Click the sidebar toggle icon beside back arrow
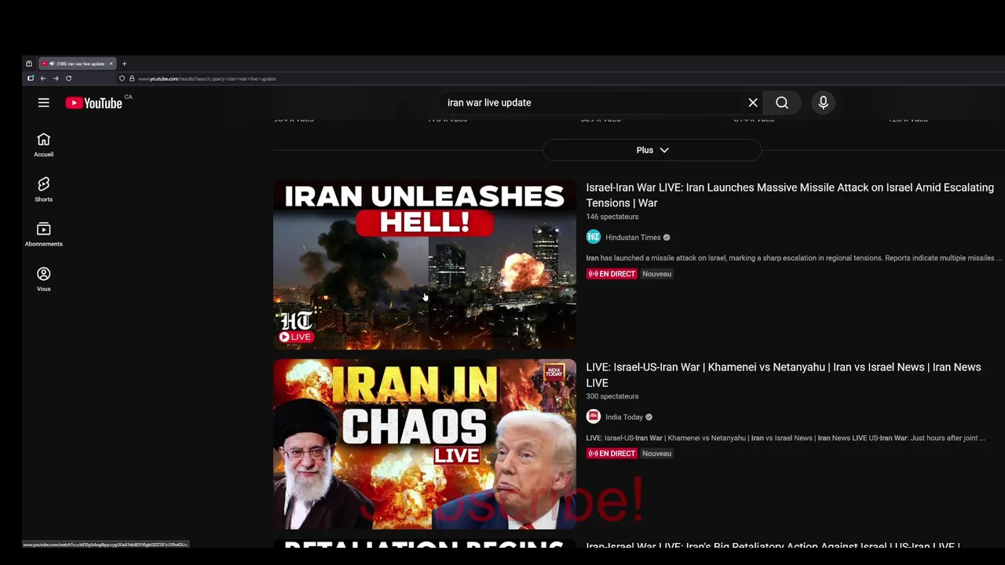The width and height of the screenshot is (1005, 565). click(x=31, y=78)
